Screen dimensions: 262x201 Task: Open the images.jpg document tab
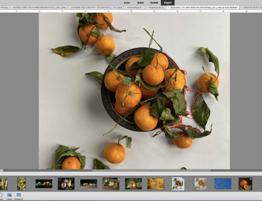(155, 7)
